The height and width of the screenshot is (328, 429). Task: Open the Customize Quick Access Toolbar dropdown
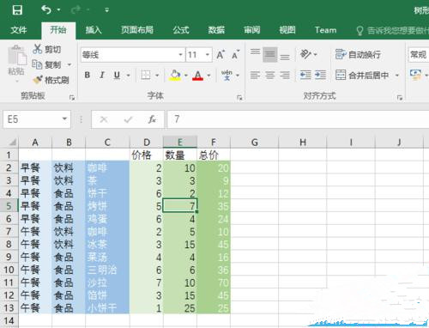pyautogui.click(x=106, y=10)
